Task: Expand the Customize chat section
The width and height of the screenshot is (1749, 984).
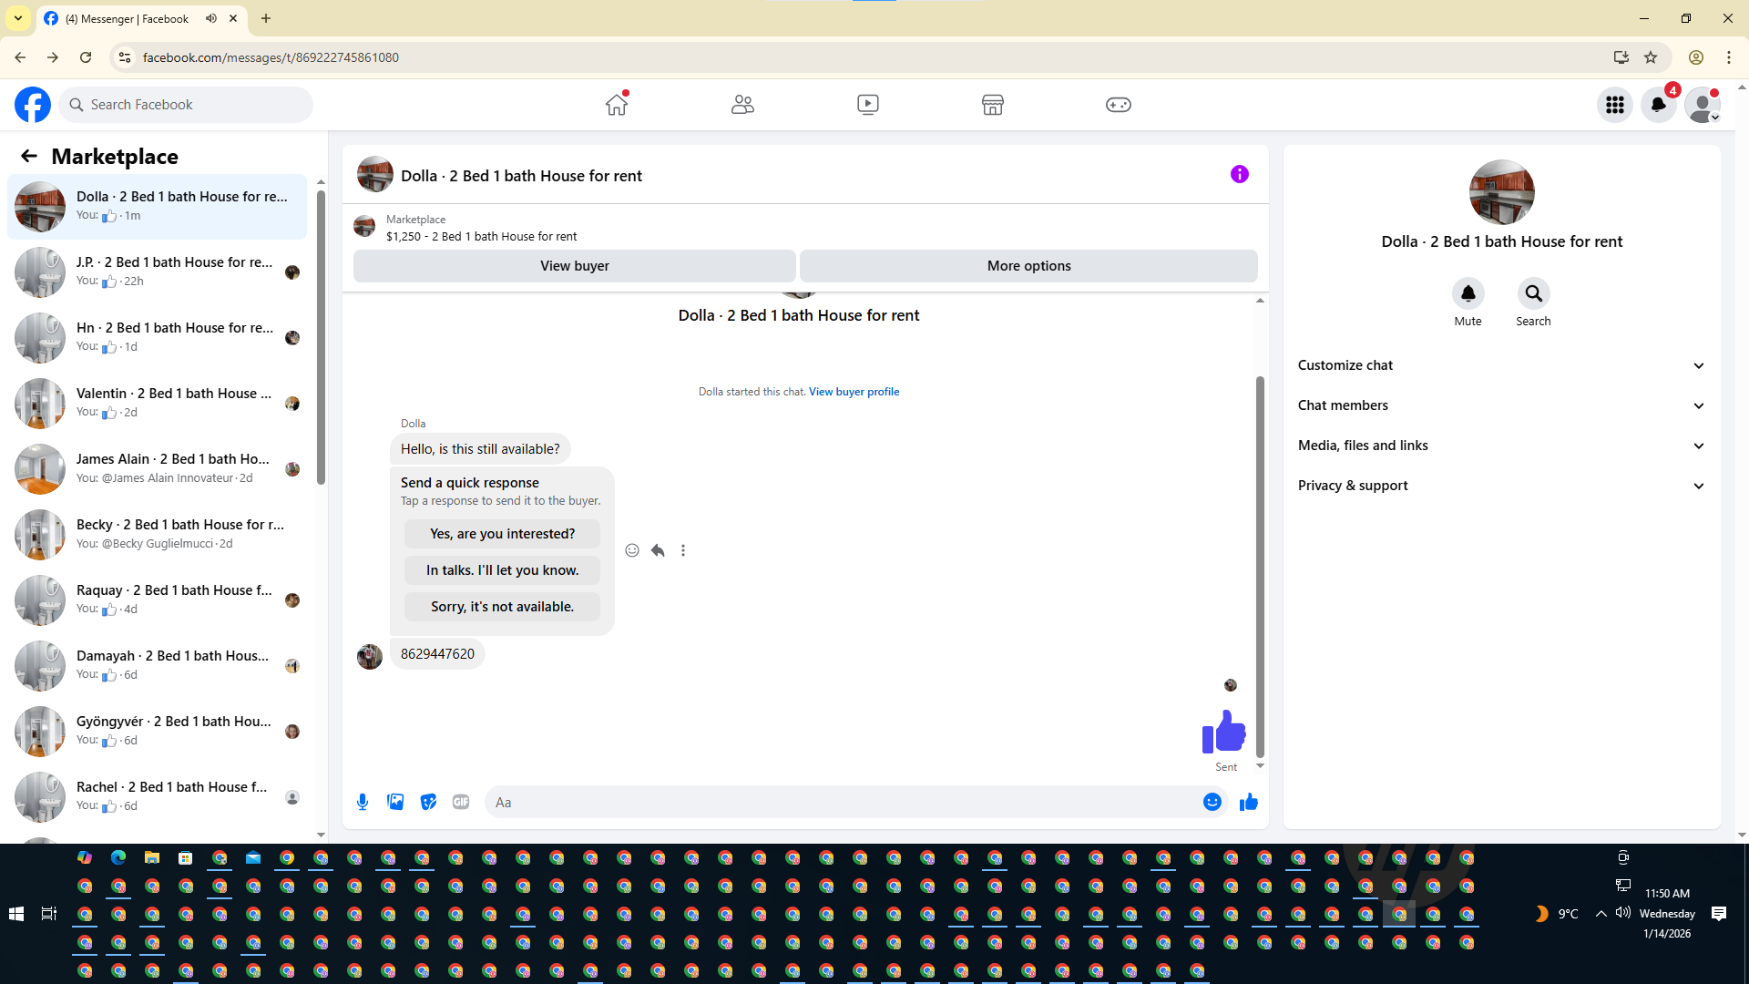Action: [x=1501, y=365]
